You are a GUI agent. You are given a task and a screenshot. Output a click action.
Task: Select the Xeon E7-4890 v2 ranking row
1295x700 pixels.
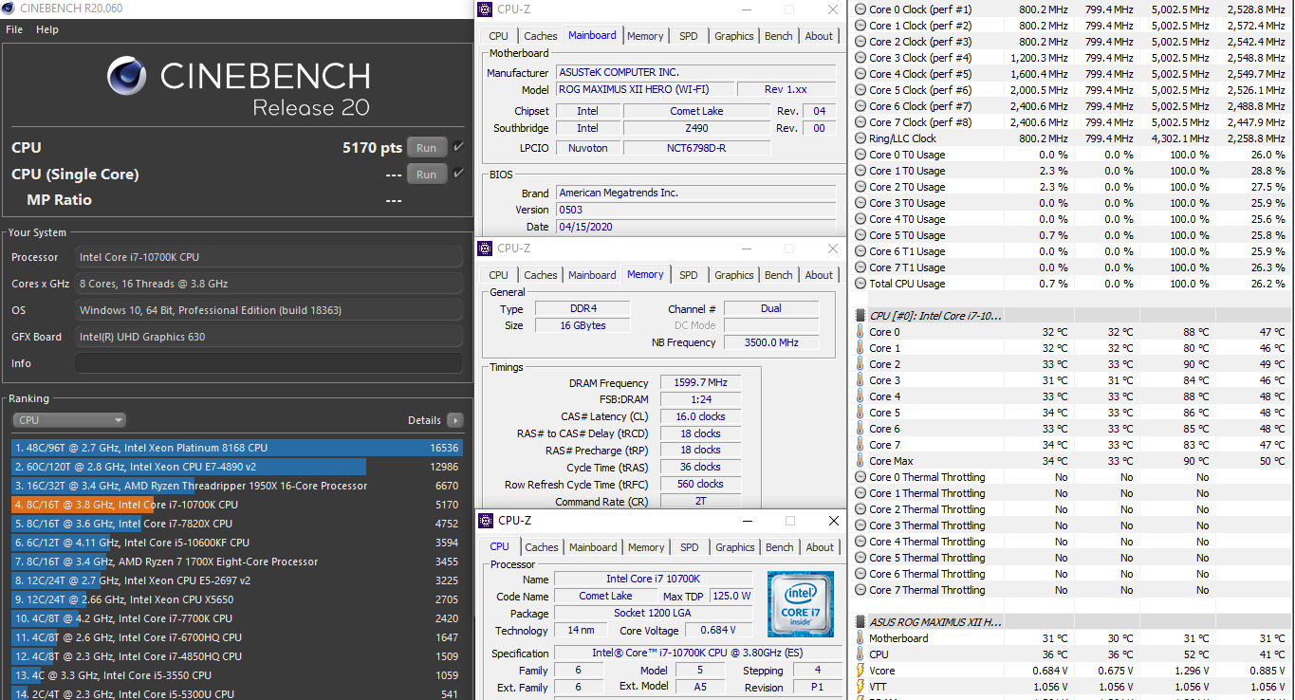(x=237, y=467)
